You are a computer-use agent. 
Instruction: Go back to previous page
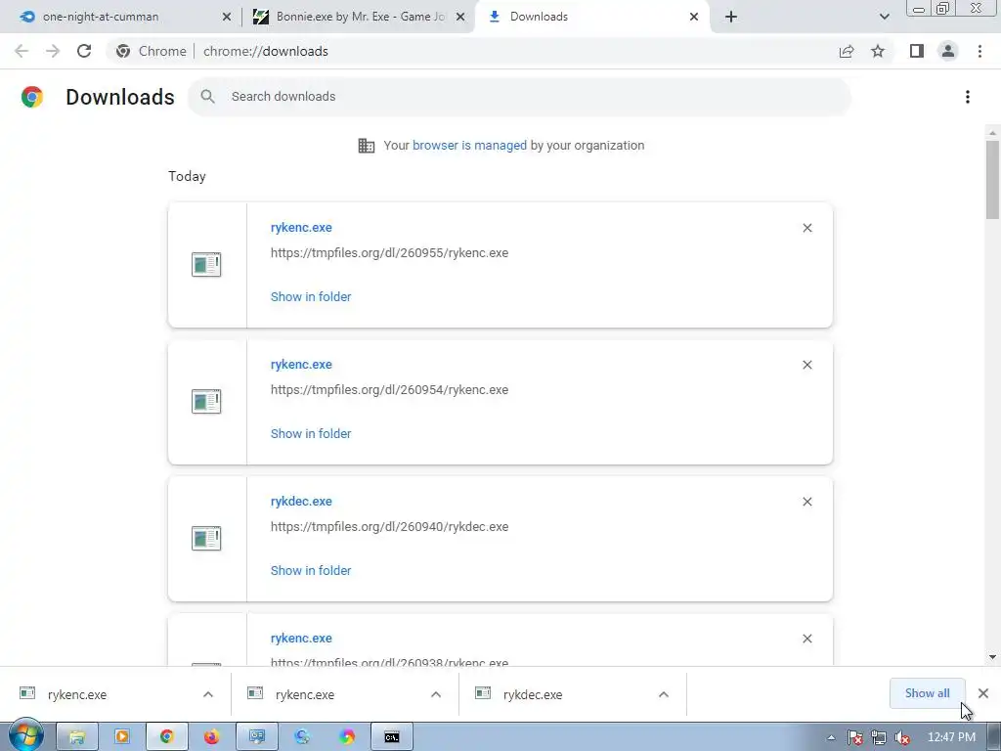click(22, 51)
